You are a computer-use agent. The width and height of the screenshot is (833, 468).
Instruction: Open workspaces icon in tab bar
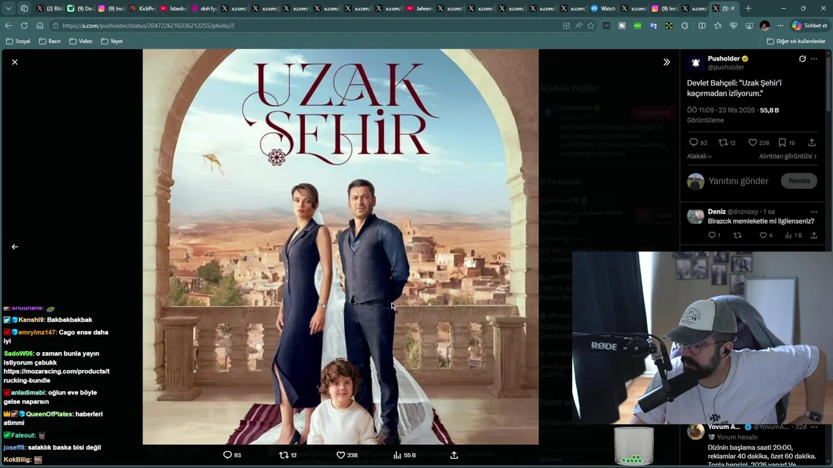click(x=24, y=8)
